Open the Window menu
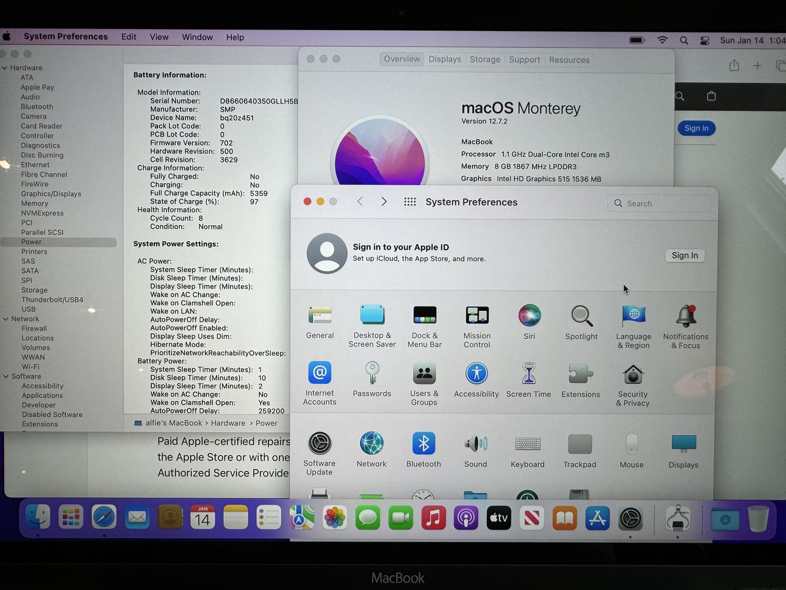786x590 pixels. (197, 37)
